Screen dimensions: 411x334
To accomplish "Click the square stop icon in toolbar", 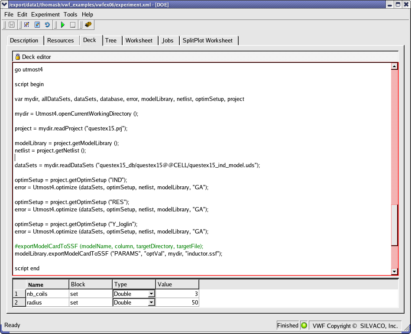I will pyautogui.click(x=73, y=25).
